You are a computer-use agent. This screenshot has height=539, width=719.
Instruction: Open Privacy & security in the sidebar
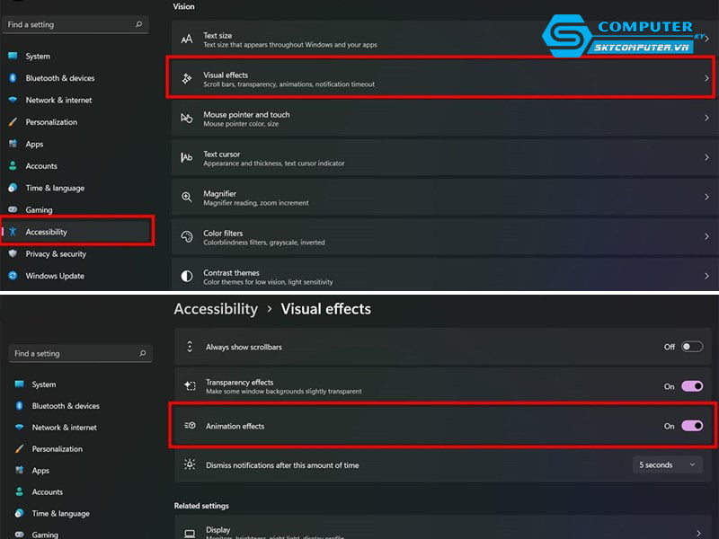point(56,254)
